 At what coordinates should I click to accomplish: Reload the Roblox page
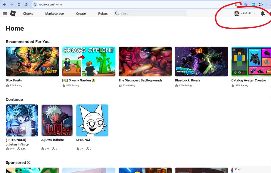click(x=19, y=5)
